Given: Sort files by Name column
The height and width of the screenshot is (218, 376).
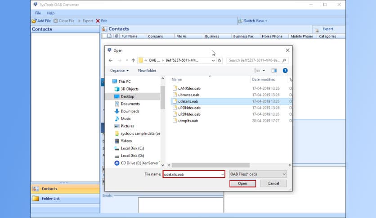Looking at the screenshot, I should pyautogui.click(x=177, y=79).
